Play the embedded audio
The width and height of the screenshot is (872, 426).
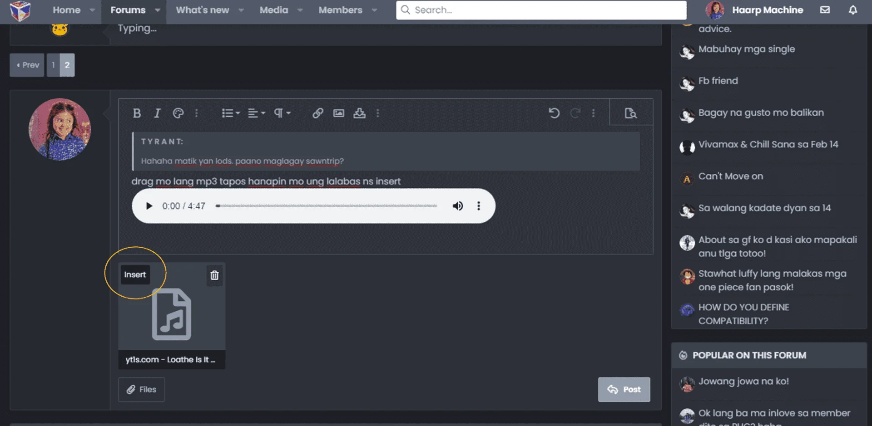[149, 206]
